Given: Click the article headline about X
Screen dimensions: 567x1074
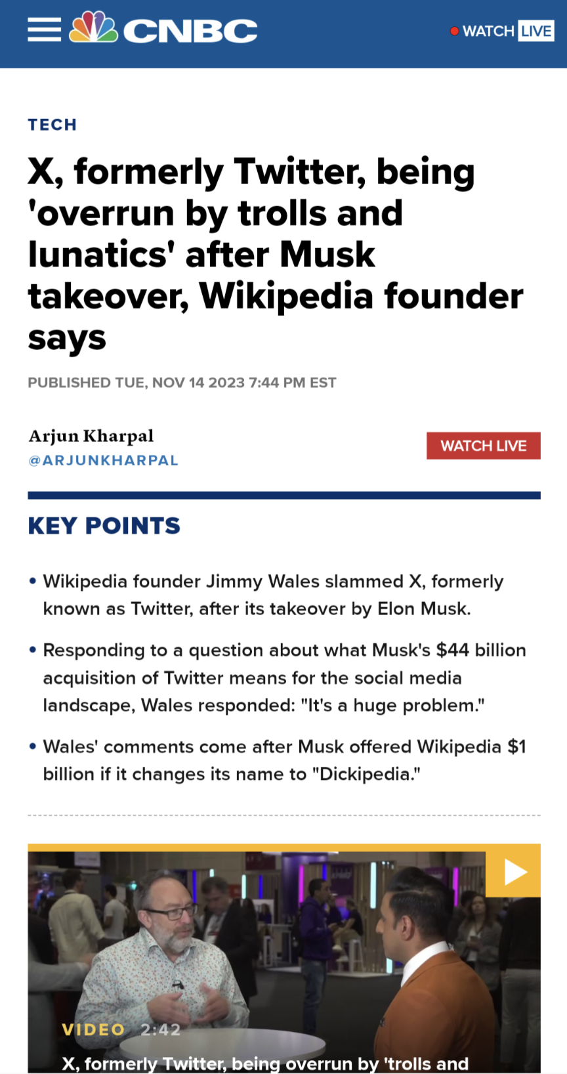Looking at the screenshot, I should (276, 255).
